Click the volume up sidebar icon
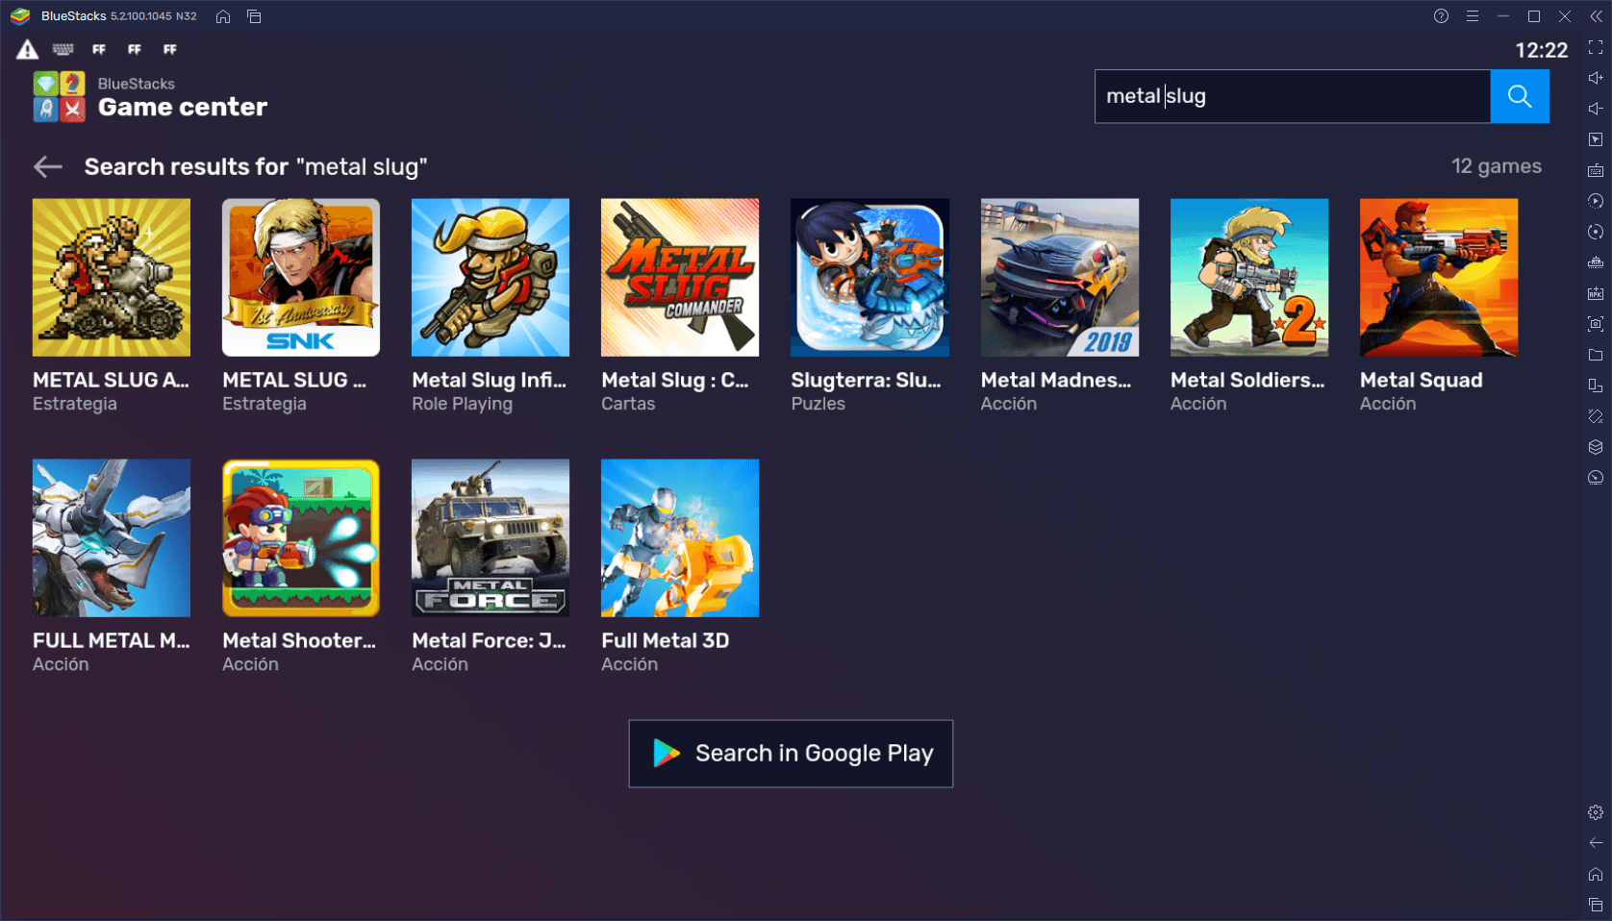The image size is (1612, 921). [x=1596, y=78]
